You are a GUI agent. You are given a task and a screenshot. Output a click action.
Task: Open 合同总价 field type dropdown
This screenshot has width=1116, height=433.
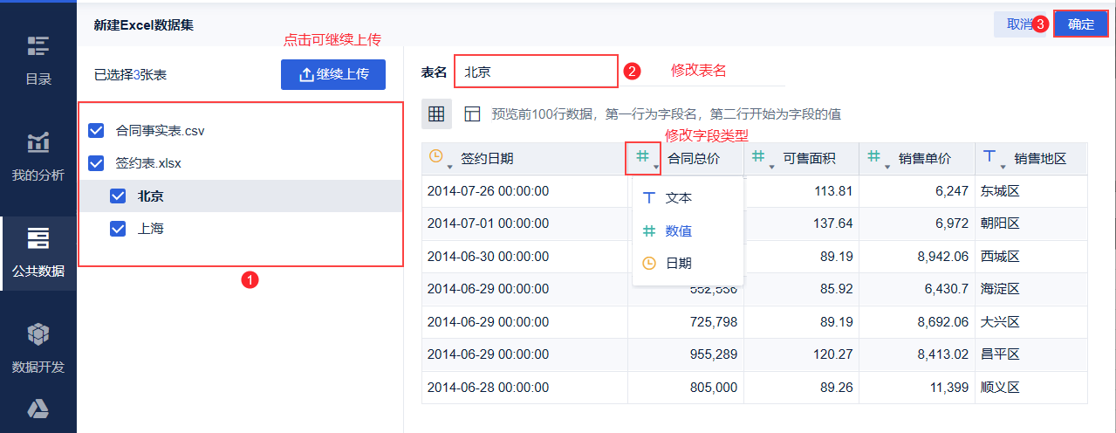(x=644, y=158)
